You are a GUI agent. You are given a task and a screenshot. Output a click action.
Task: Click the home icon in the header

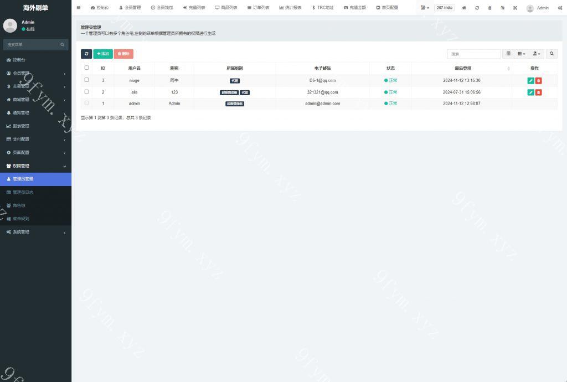464,8
